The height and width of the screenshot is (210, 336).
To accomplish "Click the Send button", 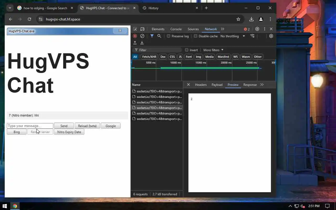I will 64,126.
